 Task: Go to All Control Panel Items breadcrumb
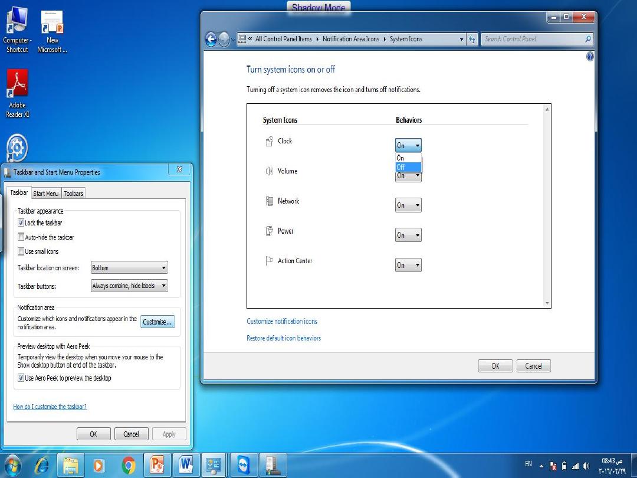(x=284, y=39)
